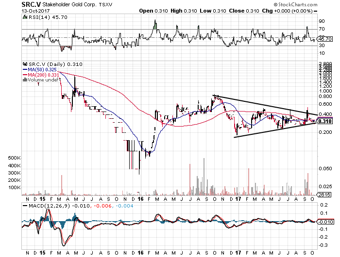Image resolution: width=340 pixels, height=257 pixels.
Task: Click the Chg +0.000 (+0.00%) header value
Action: (288, 11)
